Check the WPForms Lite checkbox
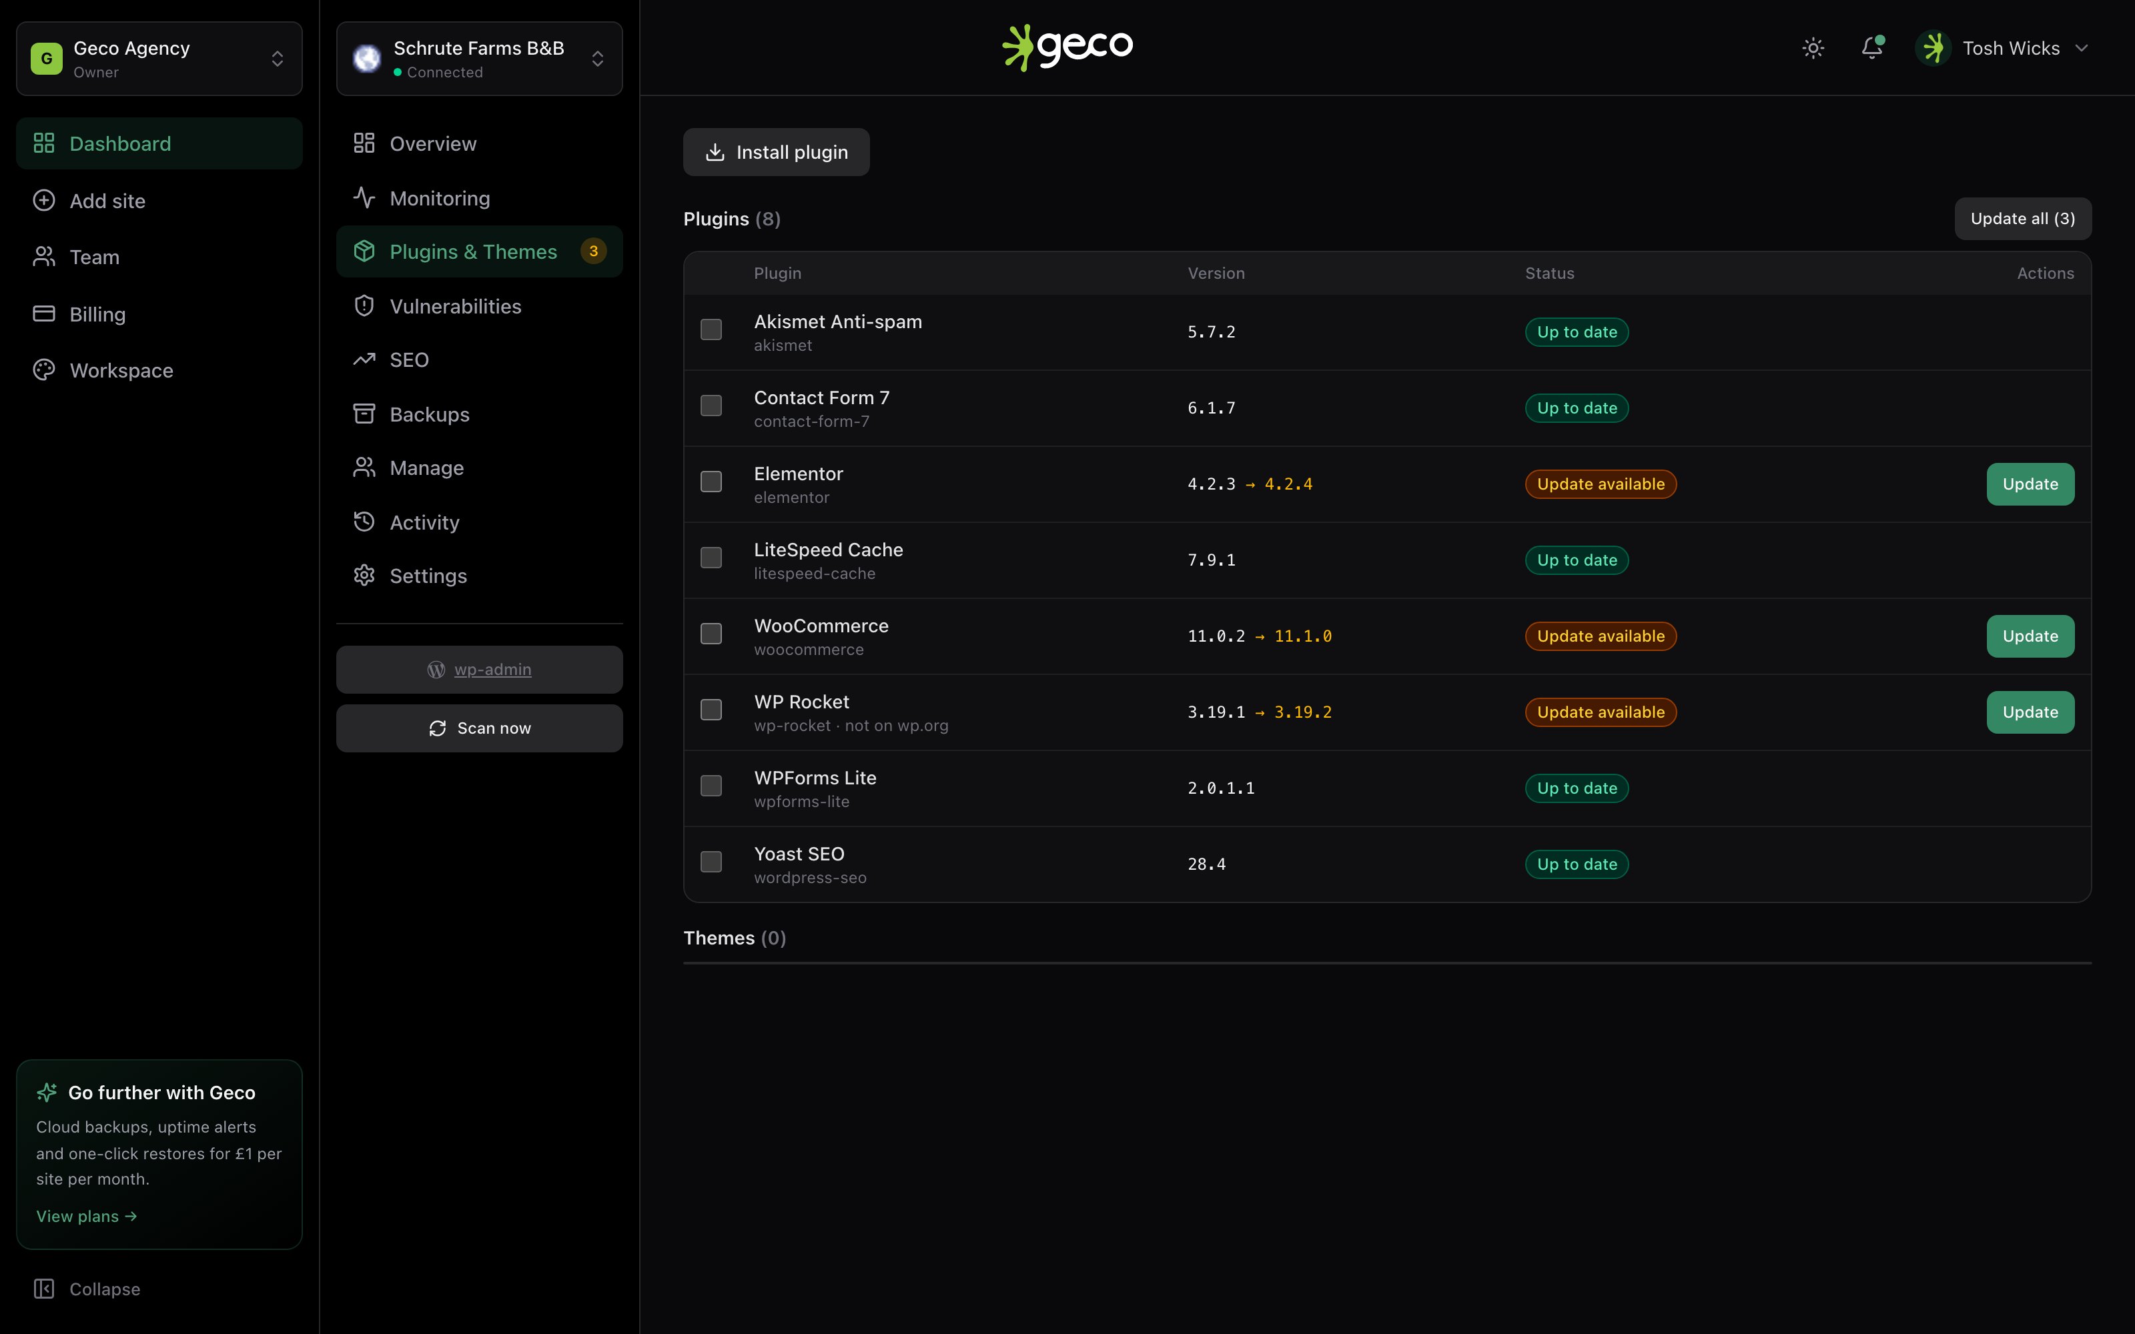 click(711, 785)
